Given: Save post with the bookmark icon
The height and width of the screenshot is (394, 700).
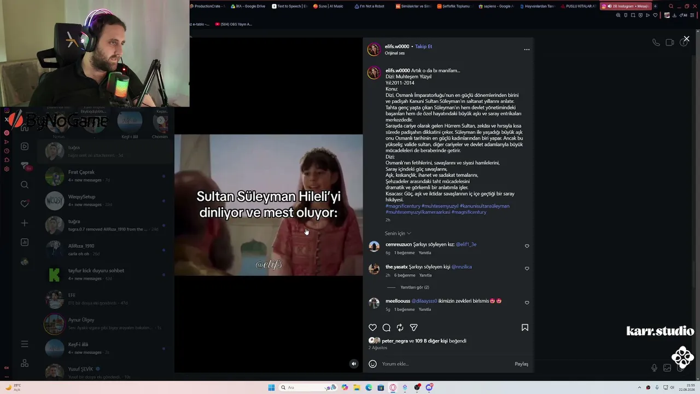Looking at the screenshot, I should pyautogui.click(x=524, y=327).
